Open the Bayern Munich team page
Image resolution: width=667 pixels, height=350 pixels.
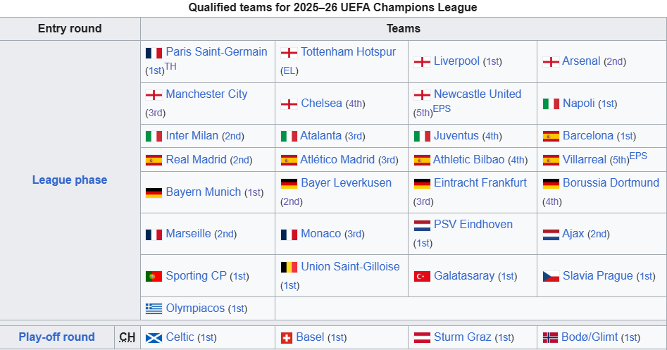(204, 192)
